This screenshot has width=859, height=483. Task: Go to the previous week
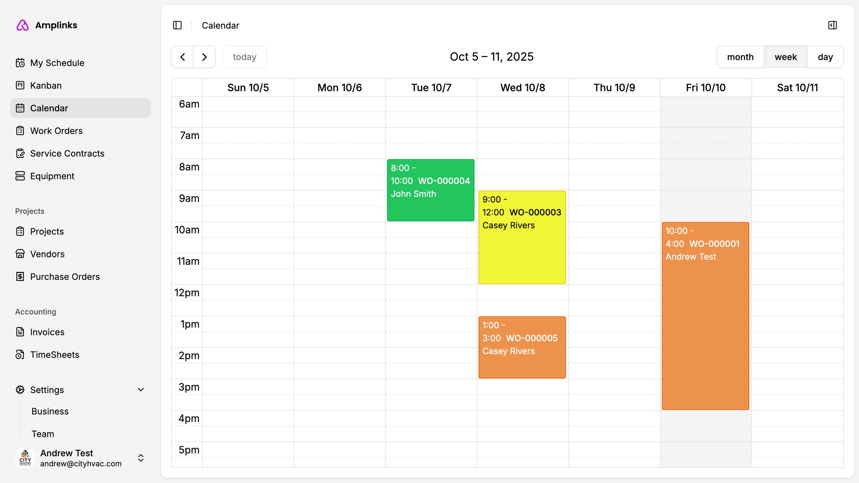tap(183, 57)
